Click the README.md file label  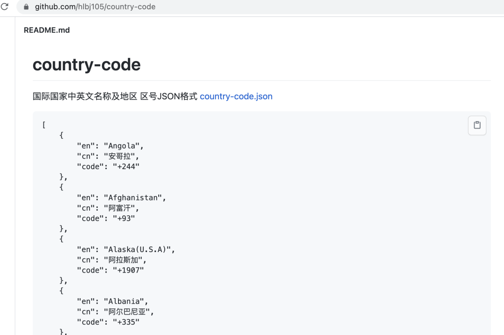47,30
